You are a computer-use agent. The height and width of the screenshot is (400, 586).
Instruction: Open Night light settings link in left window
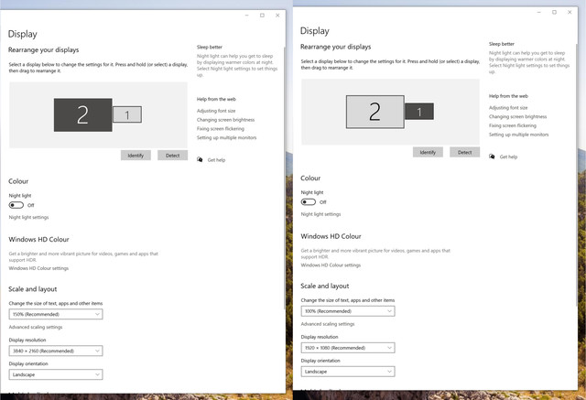pyautogui.click(x=28, y=217)
